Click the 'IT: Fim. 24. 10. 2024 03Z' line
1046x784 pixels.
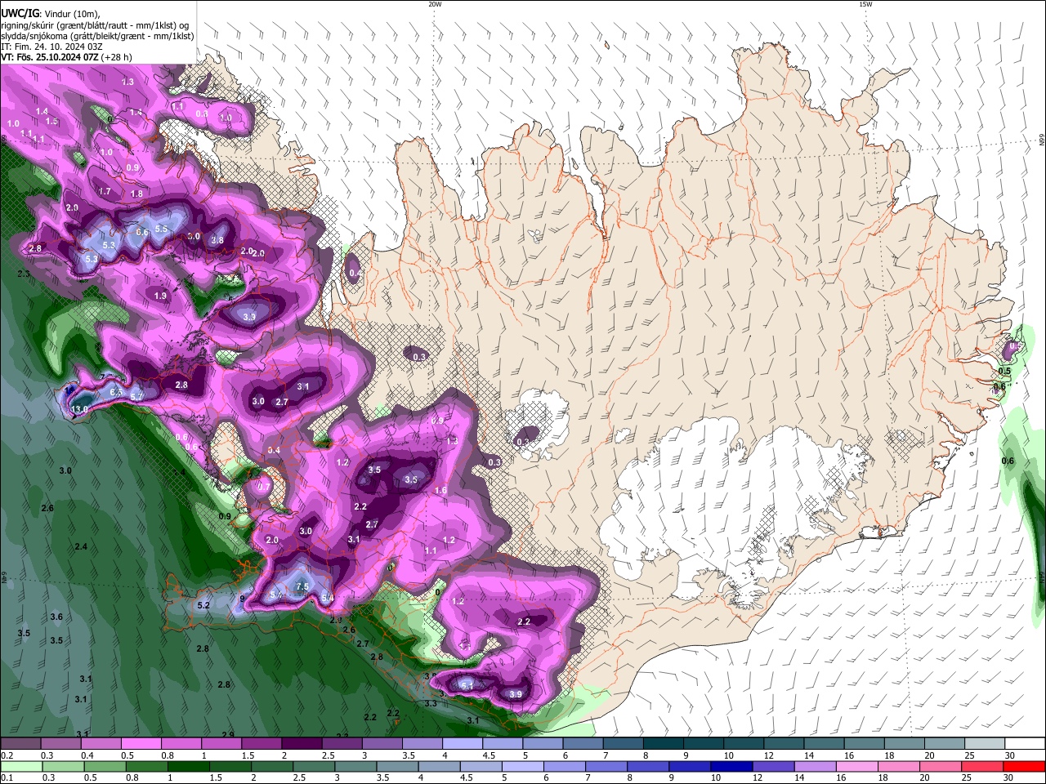tap(51, 47)
